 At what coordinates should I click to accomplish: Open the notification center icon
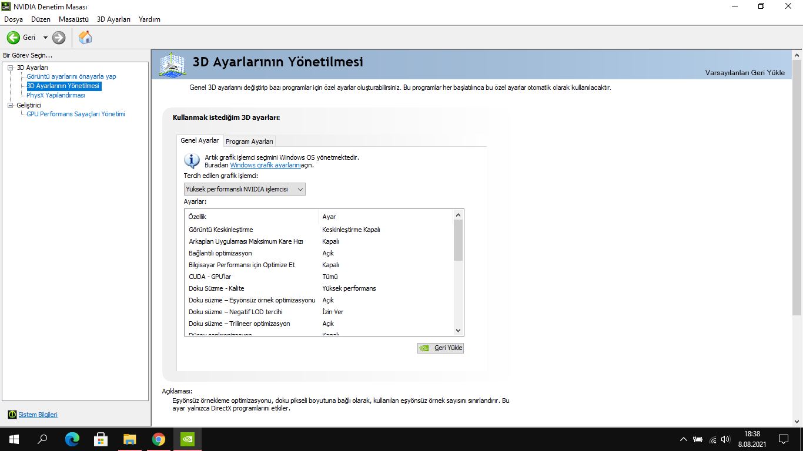click(784, 439)
